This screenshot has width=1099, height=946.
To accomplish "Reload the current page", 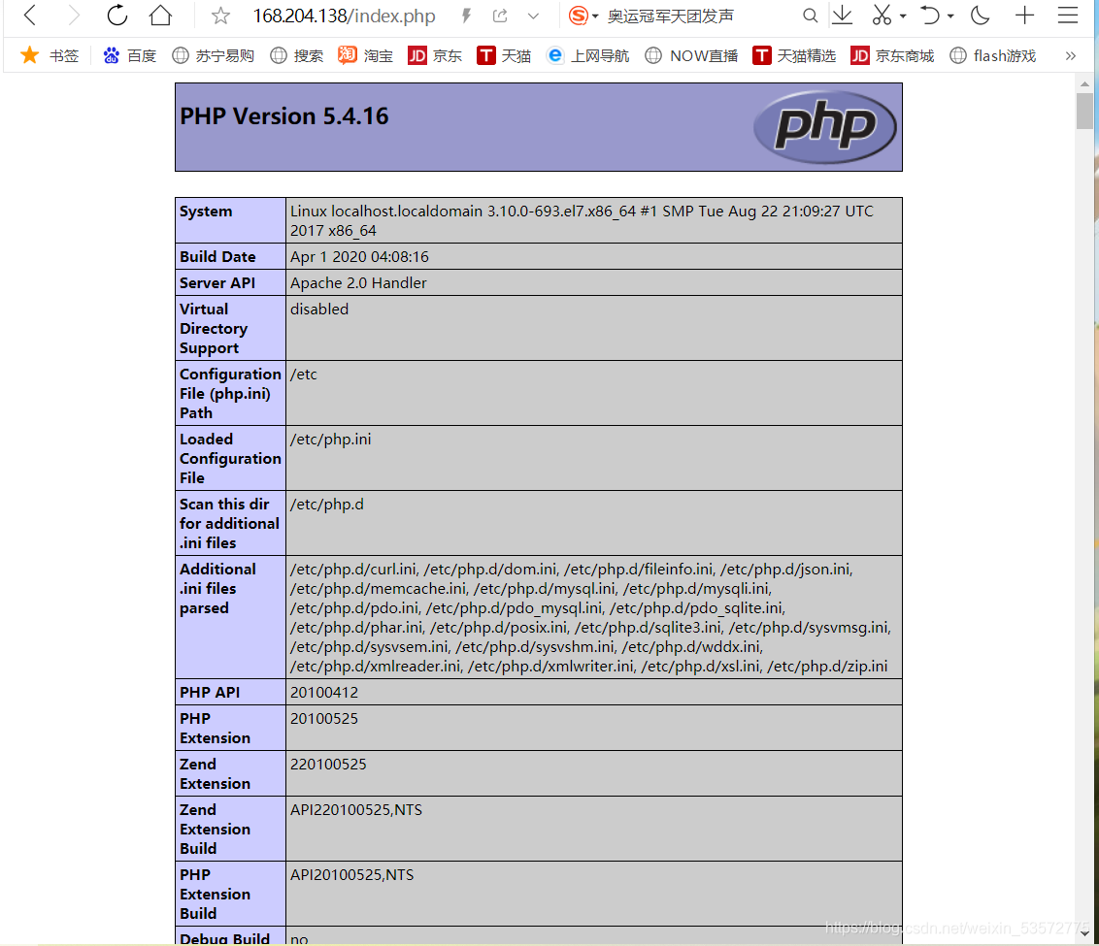I will [x=117, y=16].
